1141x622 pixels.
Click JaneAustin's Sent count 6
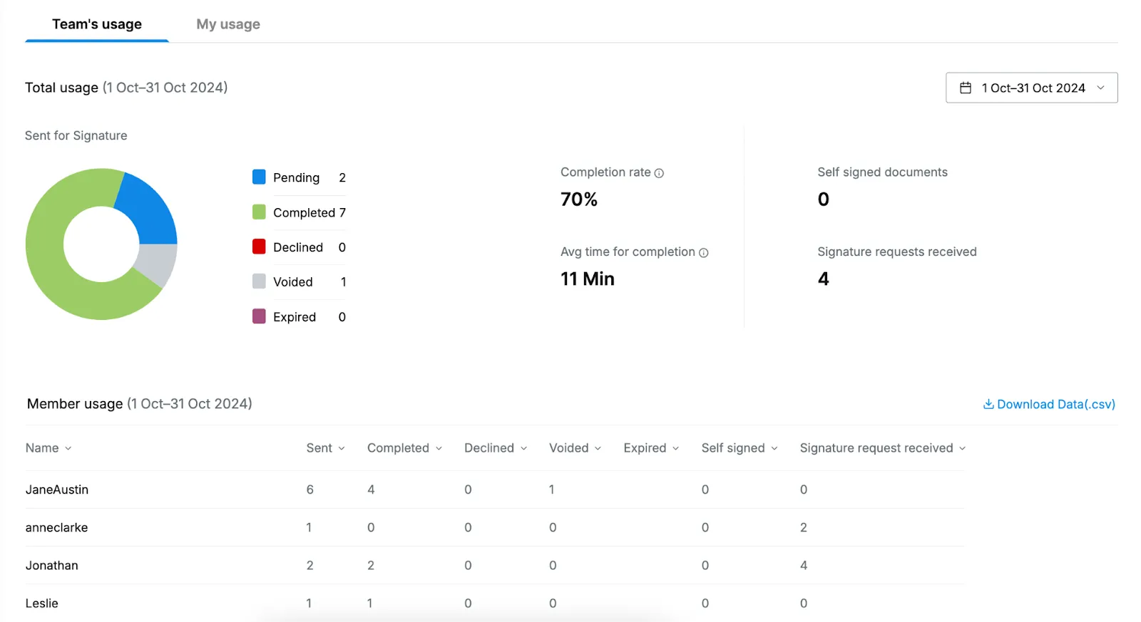(310, 489)
